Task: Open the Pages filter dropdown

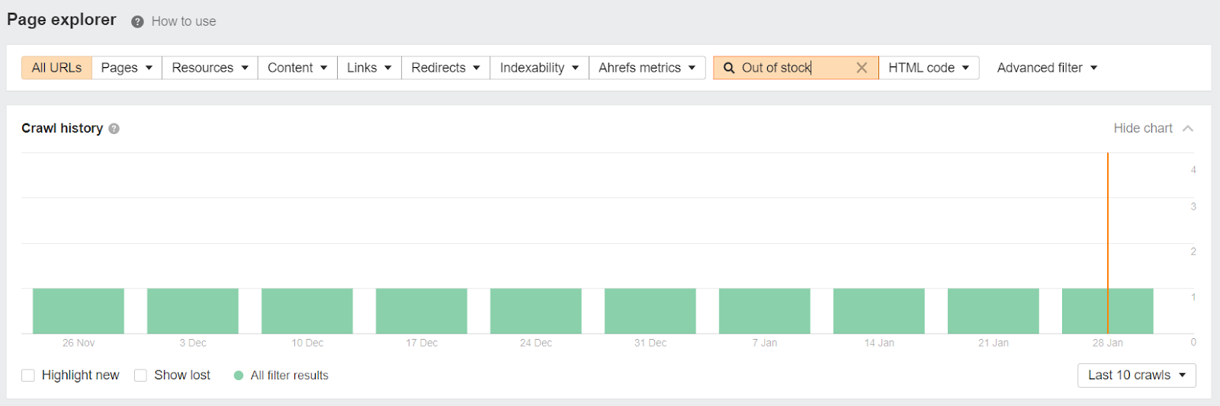Action: click(x=127, y=68)
